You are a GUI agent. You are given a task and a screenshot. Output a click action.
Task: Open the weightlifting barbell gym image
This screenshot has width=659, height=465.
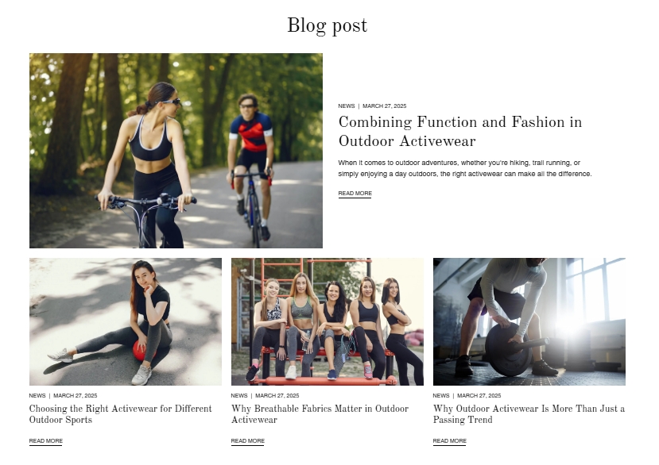[529, 321]
